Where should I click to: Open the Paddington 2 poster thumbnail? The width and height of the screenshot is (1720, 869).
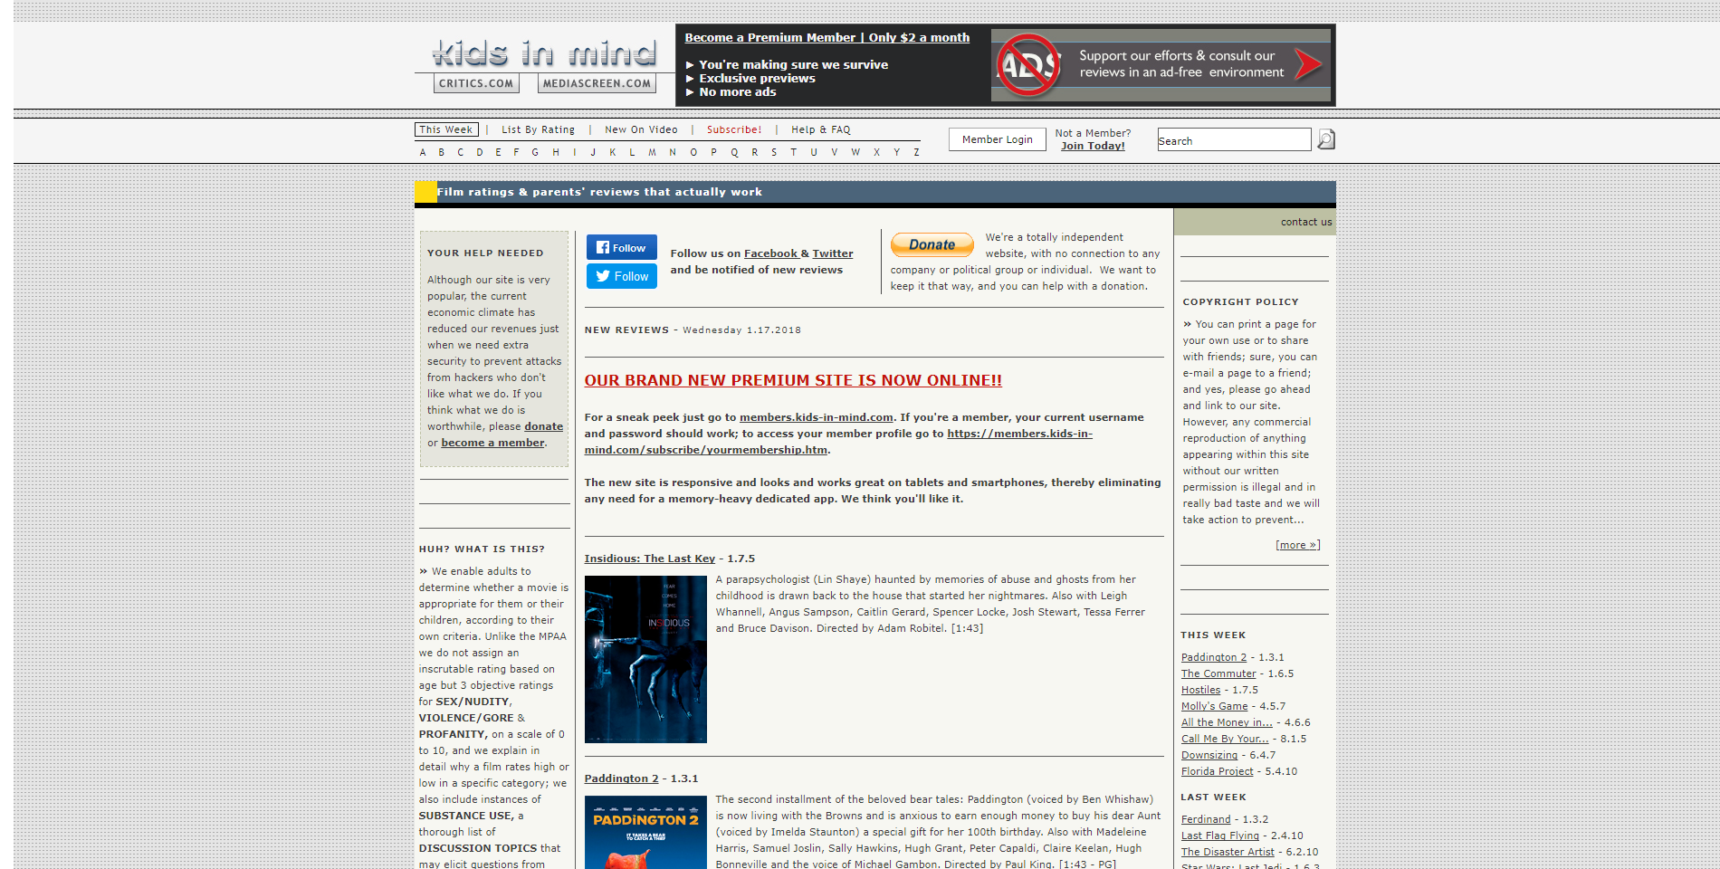click(x=645, y=832)
